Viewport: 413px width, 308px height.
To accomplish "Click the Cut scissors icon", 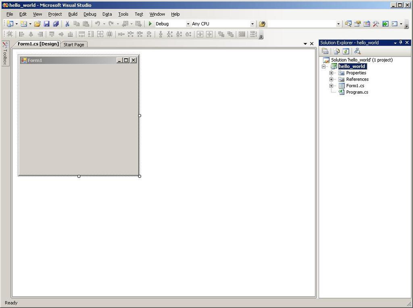I will 67,24.
